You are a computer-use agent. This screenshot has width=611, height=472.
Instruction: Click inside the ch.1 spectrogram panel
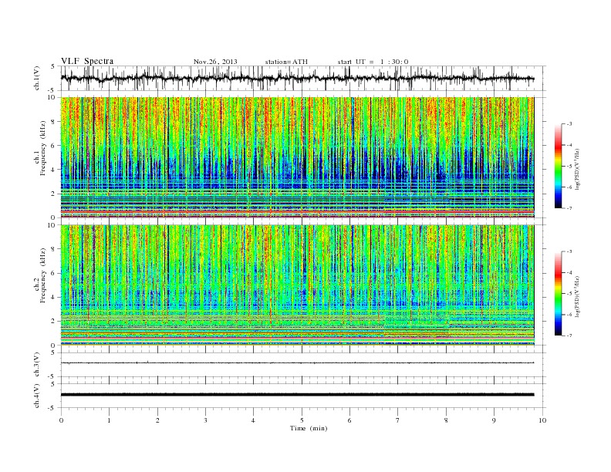click(297, 157)
